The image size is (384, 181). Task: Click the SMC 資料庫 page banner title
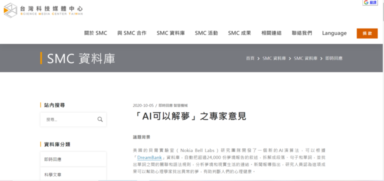pyautogui.click(x=81, y=58)
